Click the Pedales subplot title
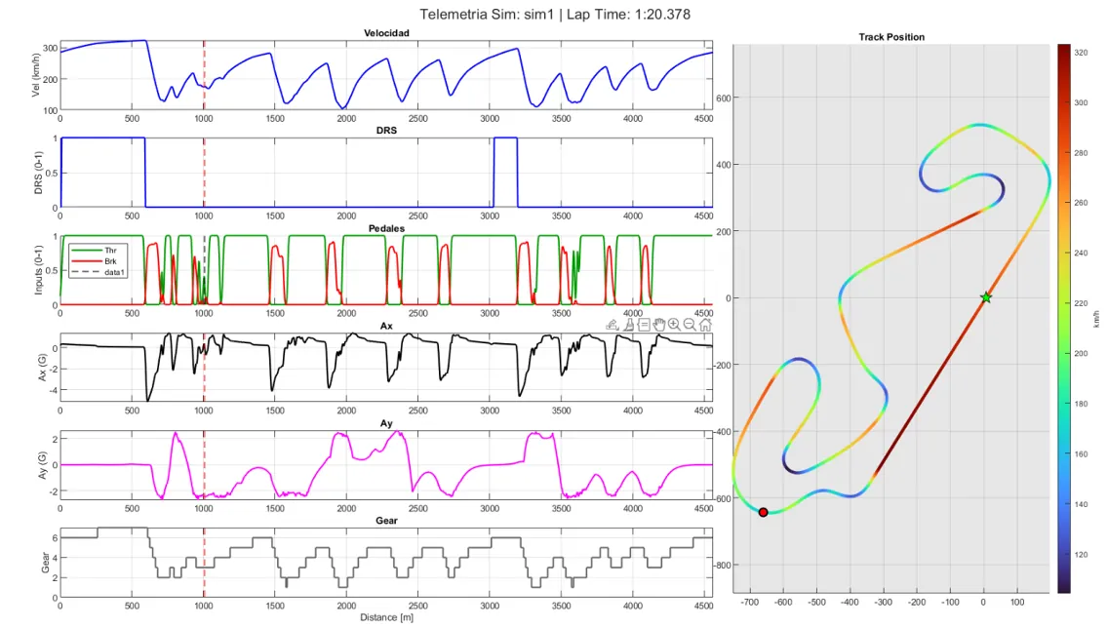Image resolution: width=1107 pixels, height=628 pixels. tap(386, 228)
